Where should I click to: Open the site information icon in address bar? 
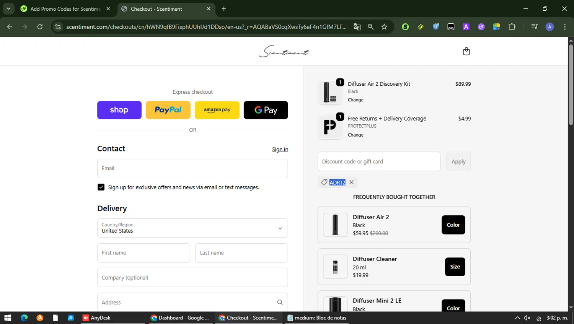58,27
